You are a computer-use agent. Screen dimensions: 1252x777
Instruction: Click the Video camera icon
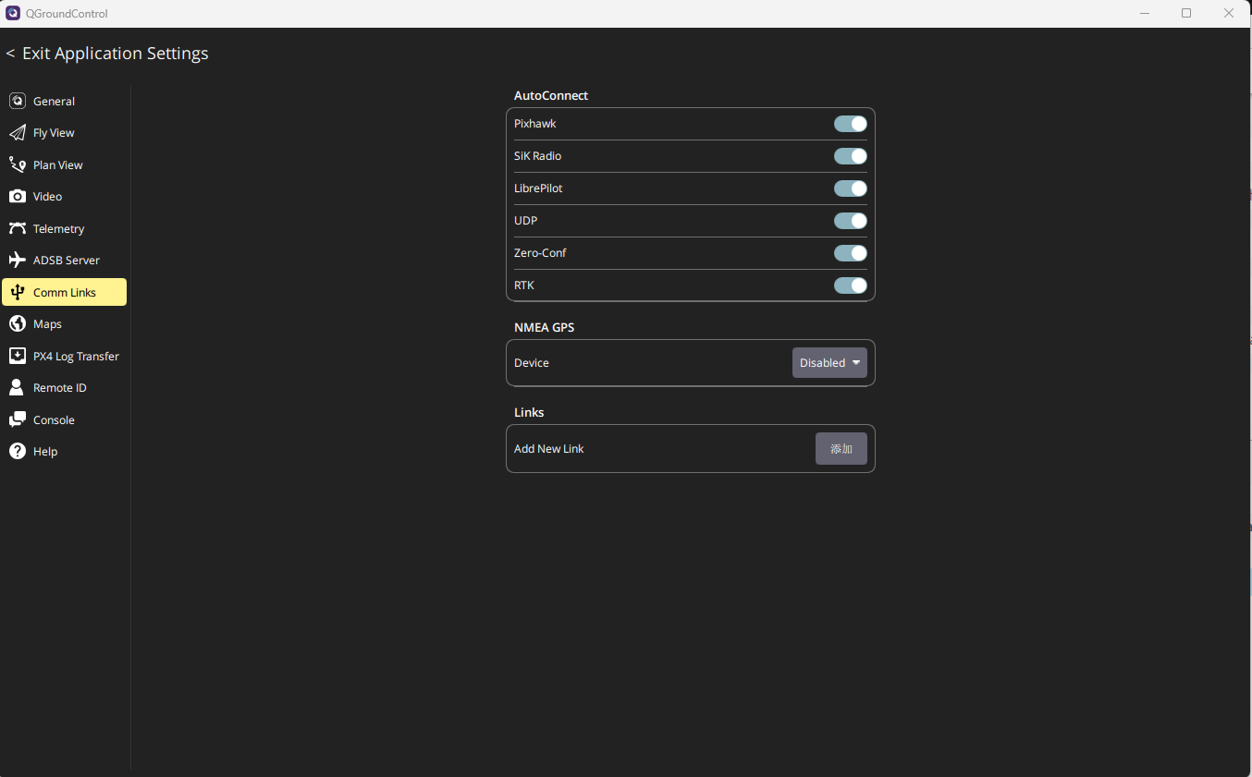click(17, 197)
